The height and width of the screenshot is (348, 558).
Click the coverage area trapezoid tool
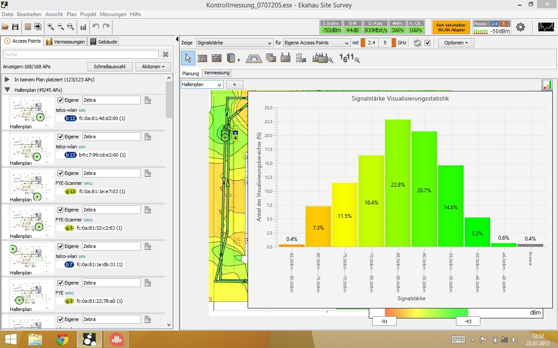tap(254, 58)
